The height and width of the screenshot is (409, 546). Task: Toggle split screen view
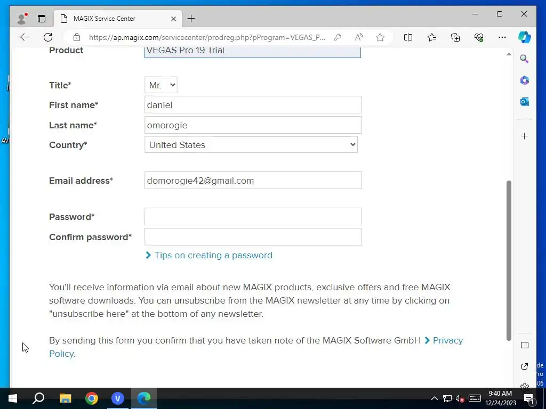coord(408,37)
